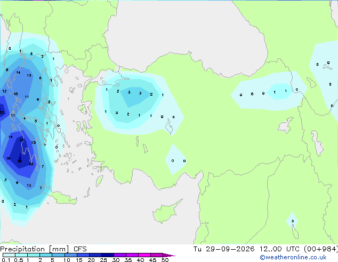
Task: Click the 10–15 mm legend swatch
Action: (70, 255)
